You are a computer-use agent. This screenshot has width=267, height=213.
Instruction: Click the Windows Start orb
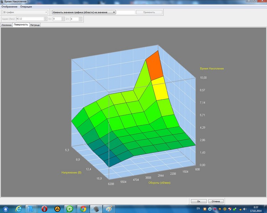tap(6, 209)
